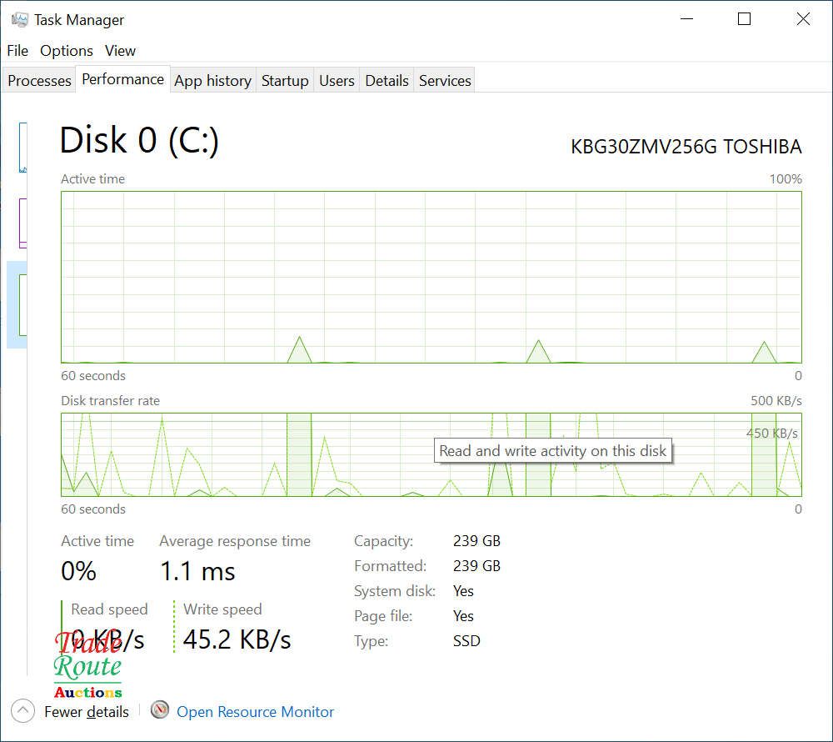The image size is (833, 742).
Task: Click the Open Resource Monitor link
Action: tap(255, 712)
